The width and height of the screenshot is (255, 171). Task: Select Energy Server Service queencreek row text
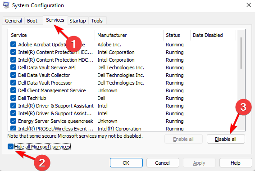click(x=55, y=121)
